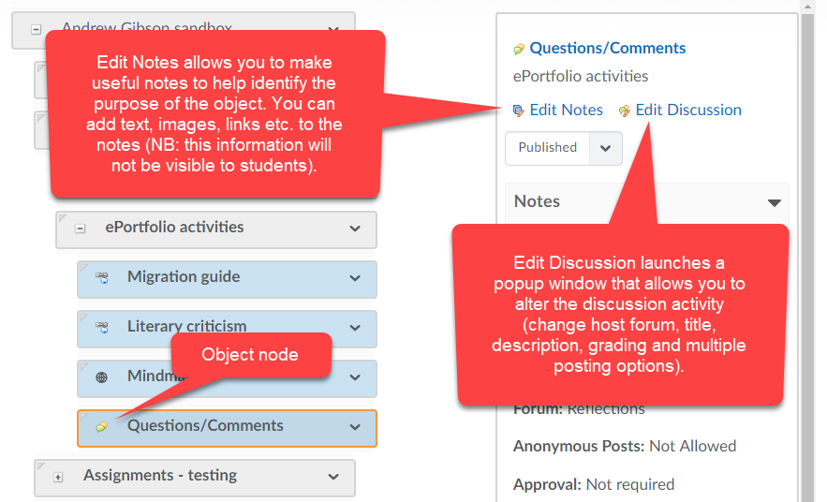Open the Migration guide chevron menu
This screenshot has width=827, height=502.
(x=355, y=278)
